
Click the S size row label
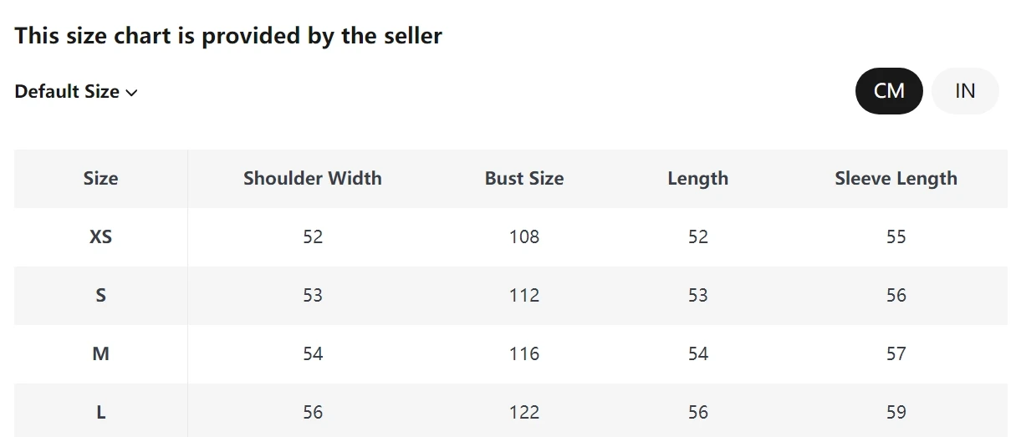click(100, 295)
